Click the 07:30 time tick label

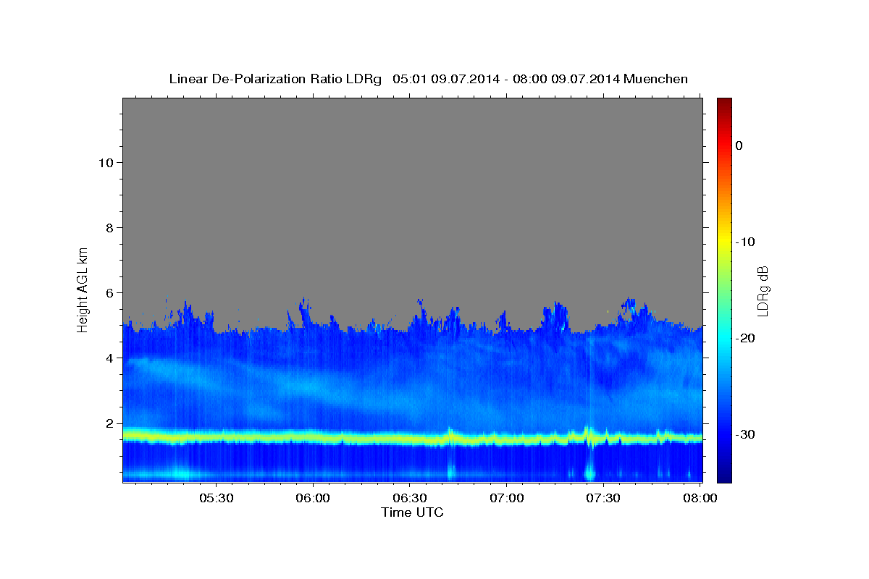pyautogui.click(x=603, y=499)
